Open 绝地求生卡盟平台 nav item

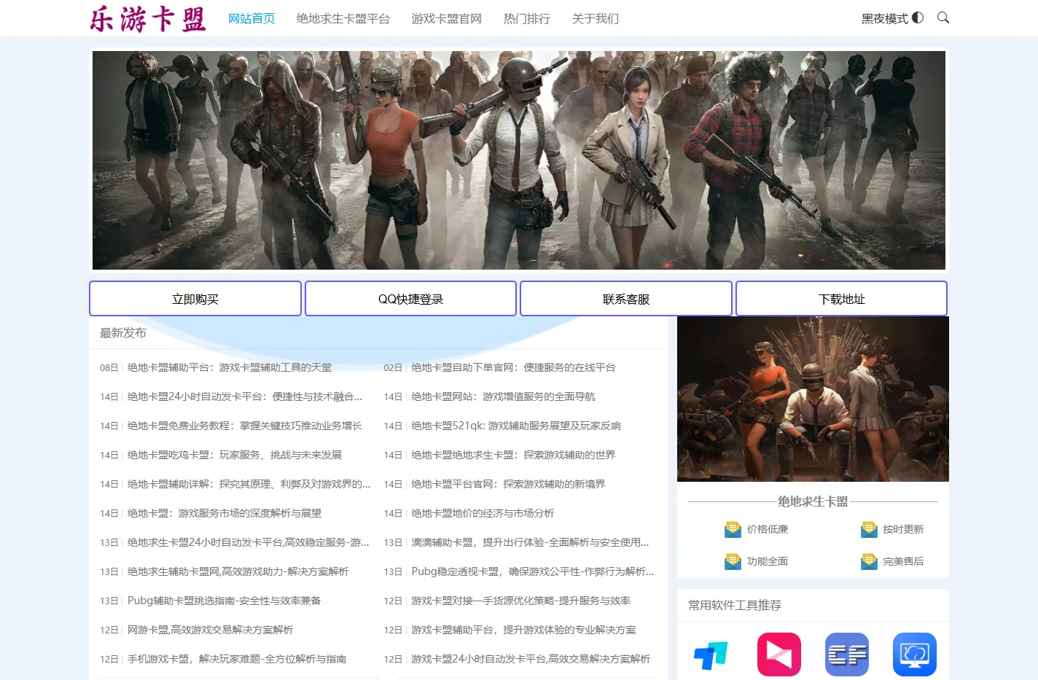coord(343,18)
